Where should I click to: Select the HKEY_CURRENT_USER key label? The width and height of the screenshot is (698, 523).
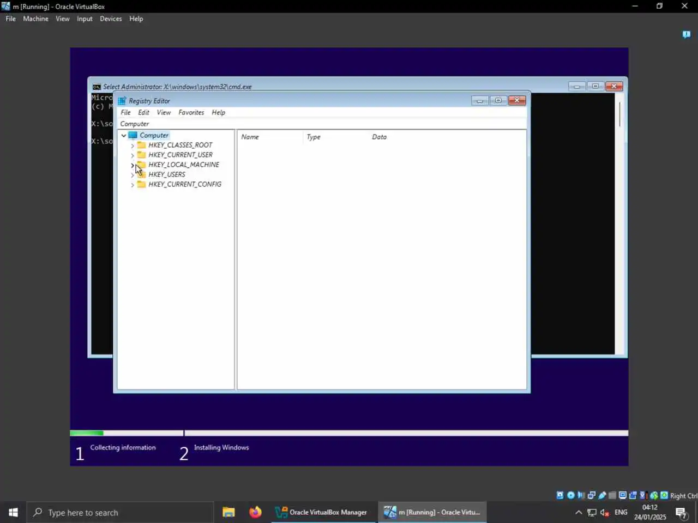click(x=180, y=155)
